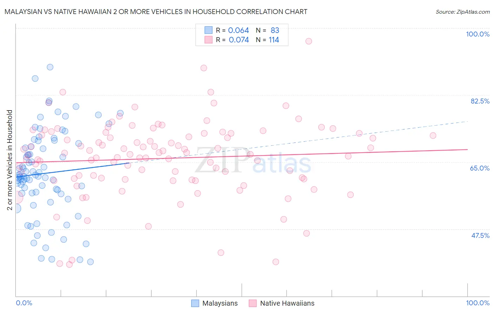Open the Source: ZipAtlas.com link

463,12
